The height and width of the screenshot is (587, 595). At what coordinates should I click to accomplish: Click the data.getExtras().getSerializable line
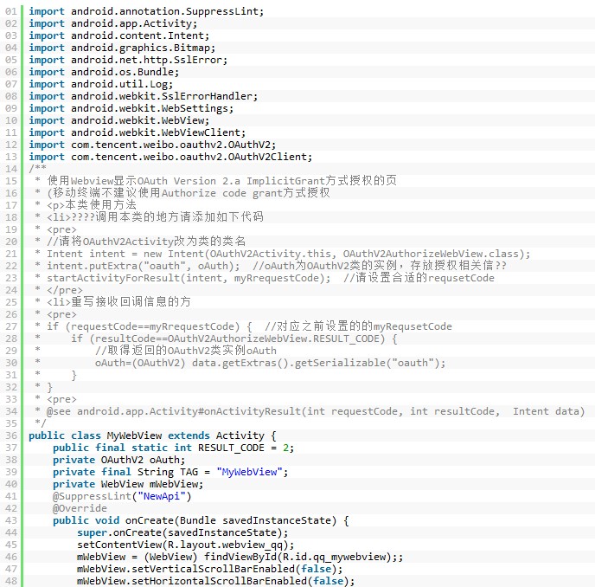click(x=240, y=364)
